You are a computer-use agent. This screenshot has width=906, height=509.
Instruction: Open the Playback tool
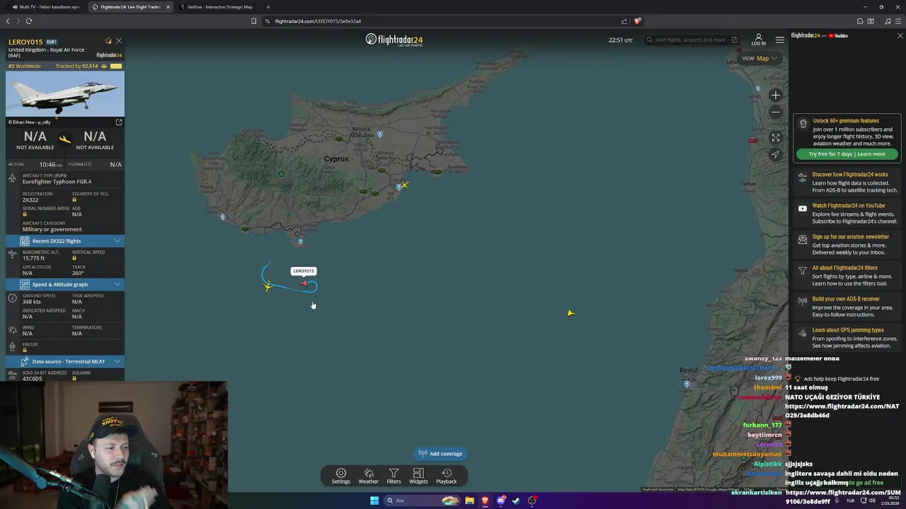click(x=446, y=476)
